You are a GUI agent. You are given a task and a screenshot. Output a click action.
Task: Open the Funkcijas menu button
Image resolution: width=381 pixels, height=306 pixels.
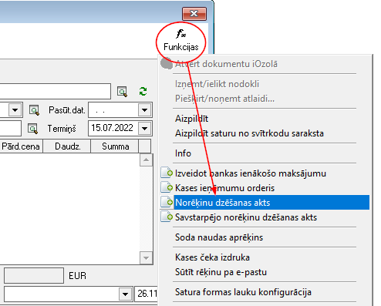point(181,41)
